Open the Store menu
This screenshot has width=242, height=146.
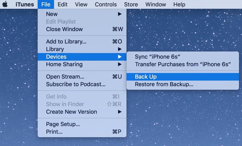pyautogui.click(x=131, y=4)
